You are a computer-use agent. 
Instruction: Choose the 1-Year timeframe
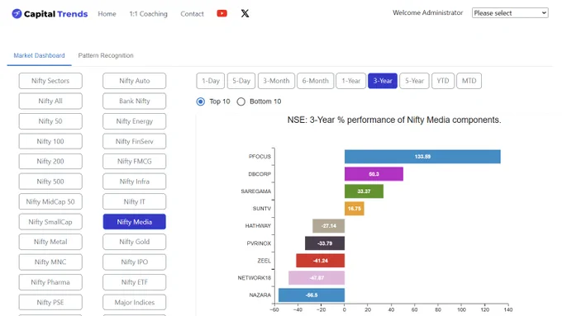351,81
